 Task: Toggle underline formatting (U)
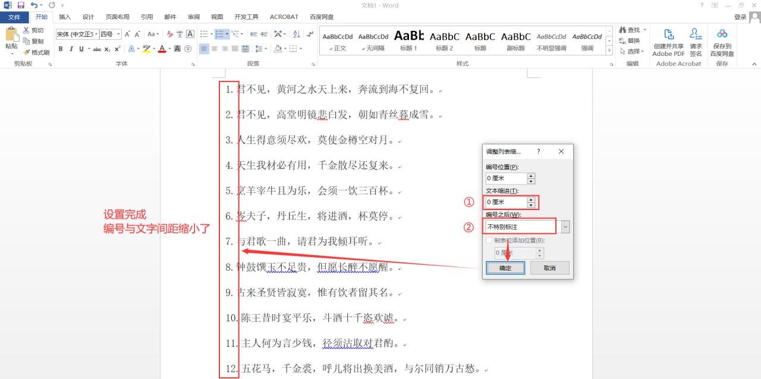click(81, 49)
